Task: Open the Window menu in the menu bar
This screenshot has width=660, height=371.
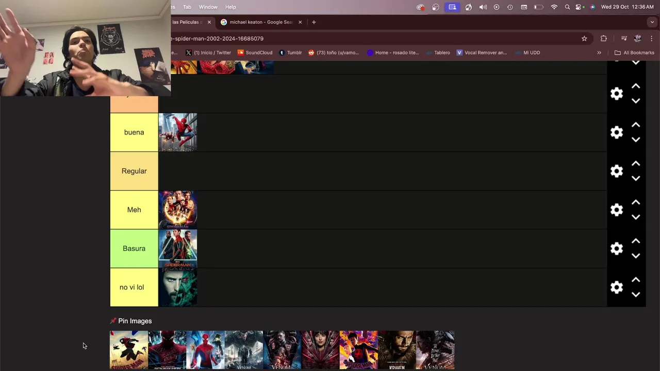Action: pyautogui.click(x=208, y=7)
